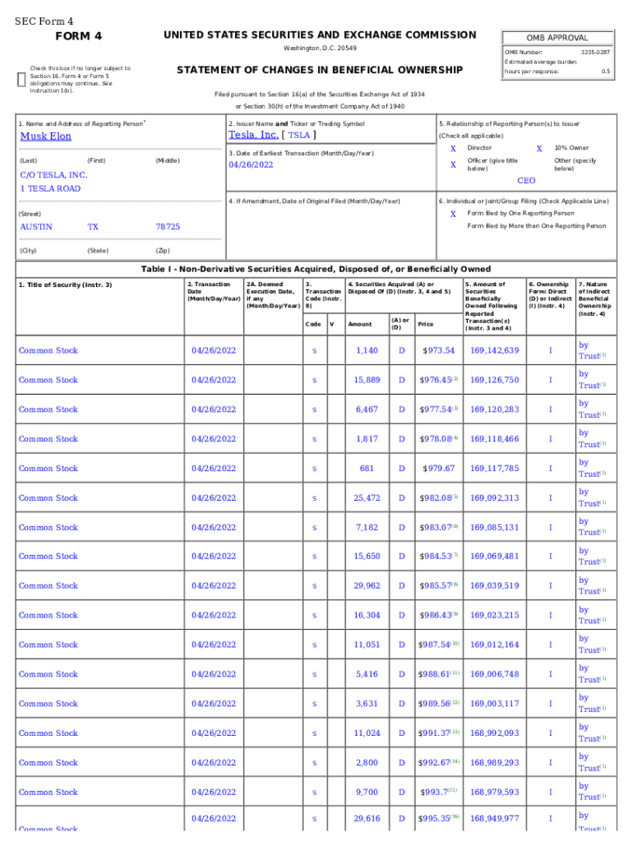
Task: Open the Tesla, Inc. issuer link
Action: pos(252,135)
